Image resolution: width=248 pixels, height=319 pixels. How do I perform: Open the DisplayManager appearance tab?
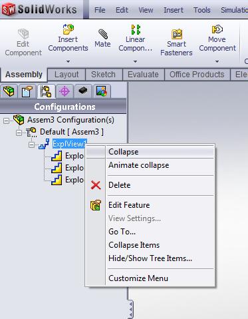(102, 91)
